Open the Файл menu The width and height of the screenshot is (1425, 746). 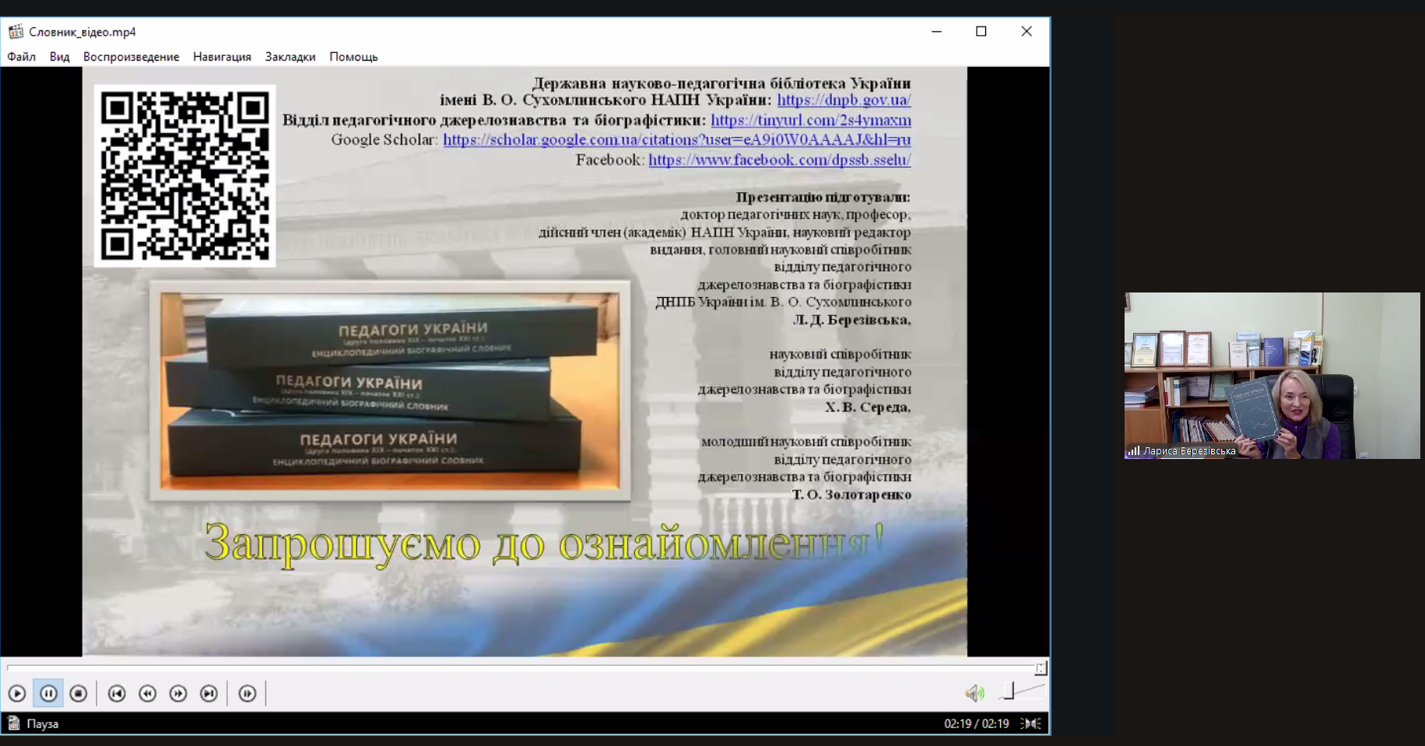click(22, 57)
